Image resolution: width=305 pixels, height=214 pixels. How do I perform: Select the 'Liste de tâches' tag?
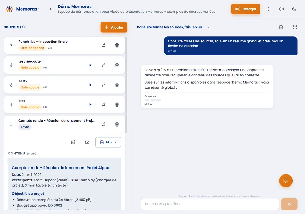pos(32,48)
